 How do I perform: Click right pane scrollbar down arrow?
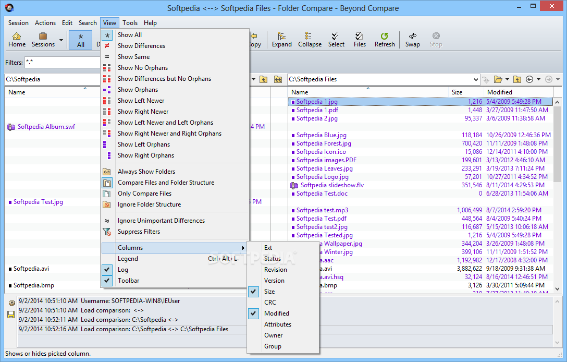point(557,289)
